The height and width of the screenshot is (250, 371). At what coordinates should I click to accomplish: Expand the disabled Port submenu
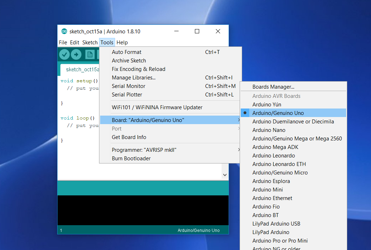[170, 128]
